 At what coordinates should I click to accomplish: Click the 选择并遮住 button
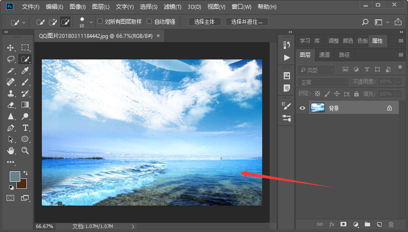[x=247, y=22]
